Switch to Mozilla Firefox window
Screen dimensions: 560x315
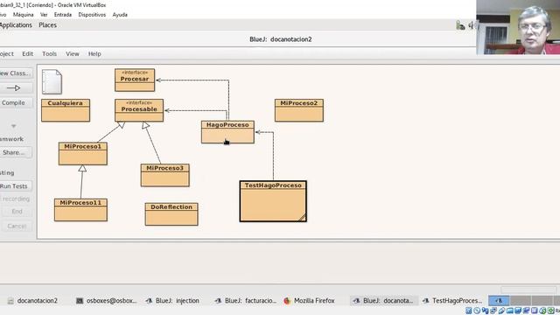coord(309,301)
